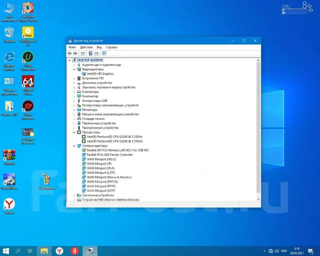This screenshot has height=256, width=320.
Task: Select the IObit Uninstaller desktop icon
Action: point(28,61)
